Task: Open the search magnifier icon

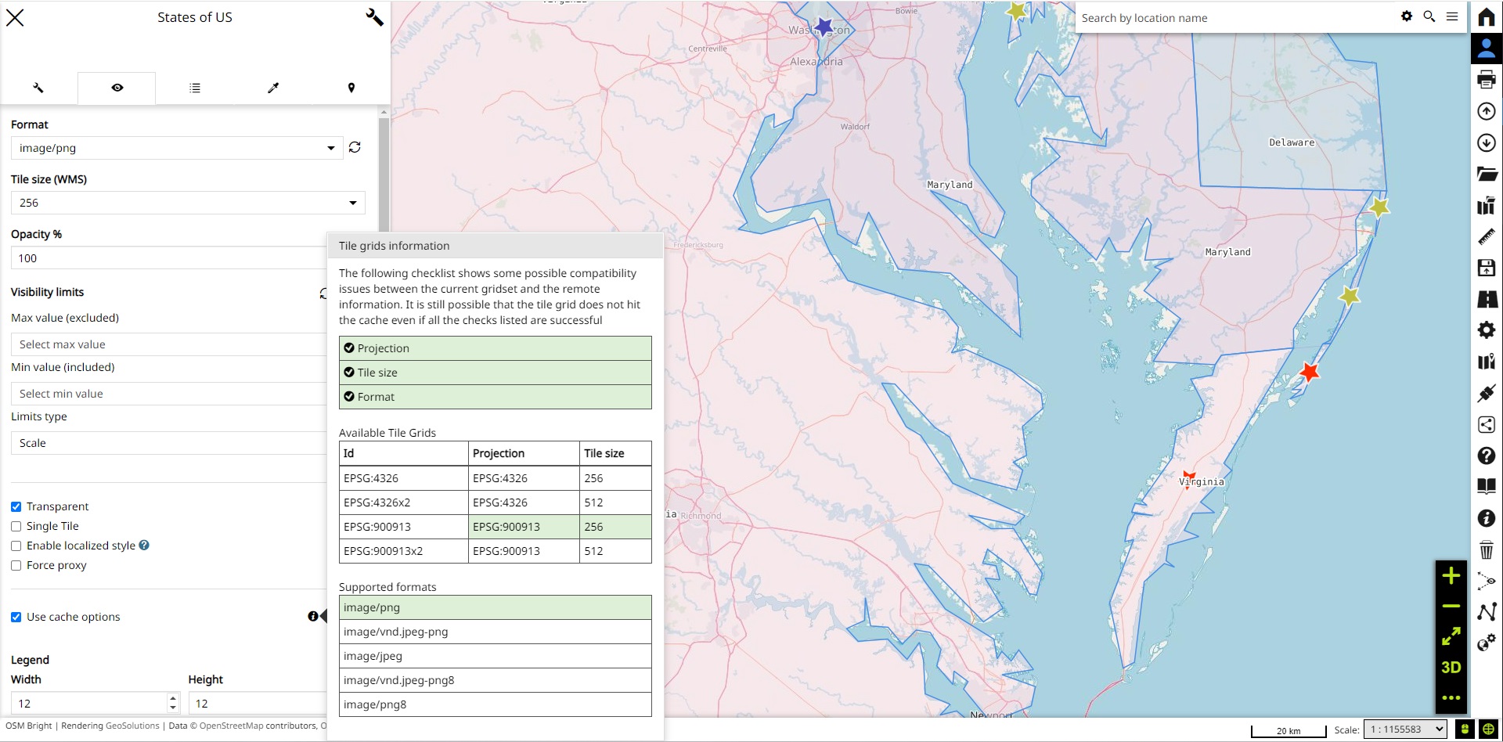Action: (1429, 16)
